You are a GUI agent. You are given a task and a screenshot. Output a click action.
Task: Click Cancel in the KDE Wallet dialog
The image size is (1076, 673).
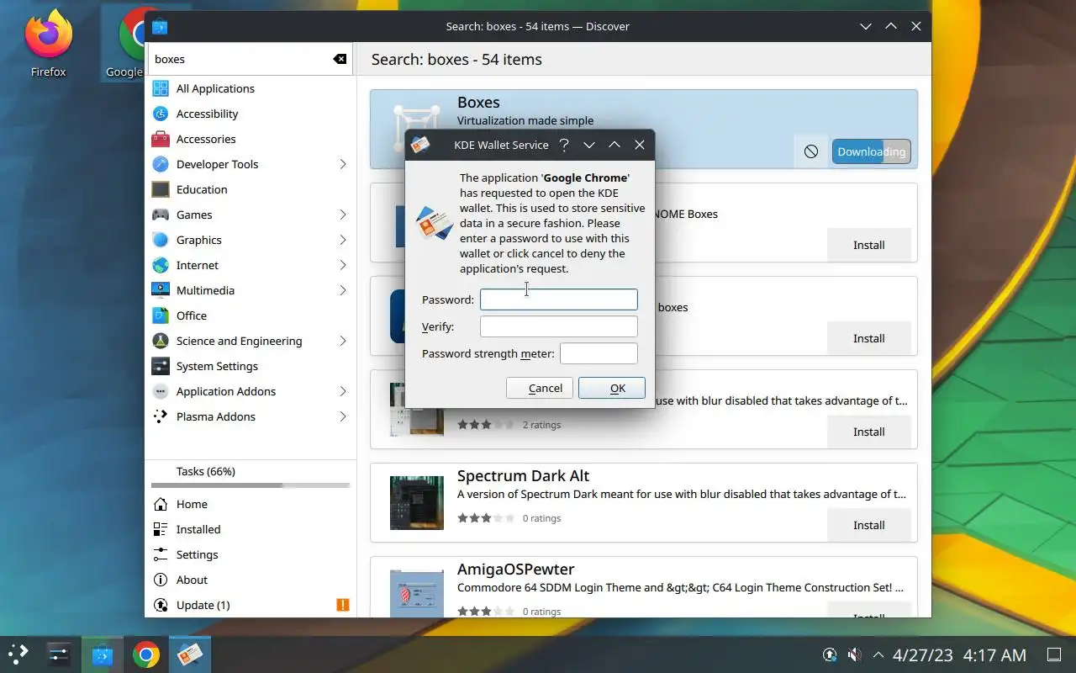[540, 388]
